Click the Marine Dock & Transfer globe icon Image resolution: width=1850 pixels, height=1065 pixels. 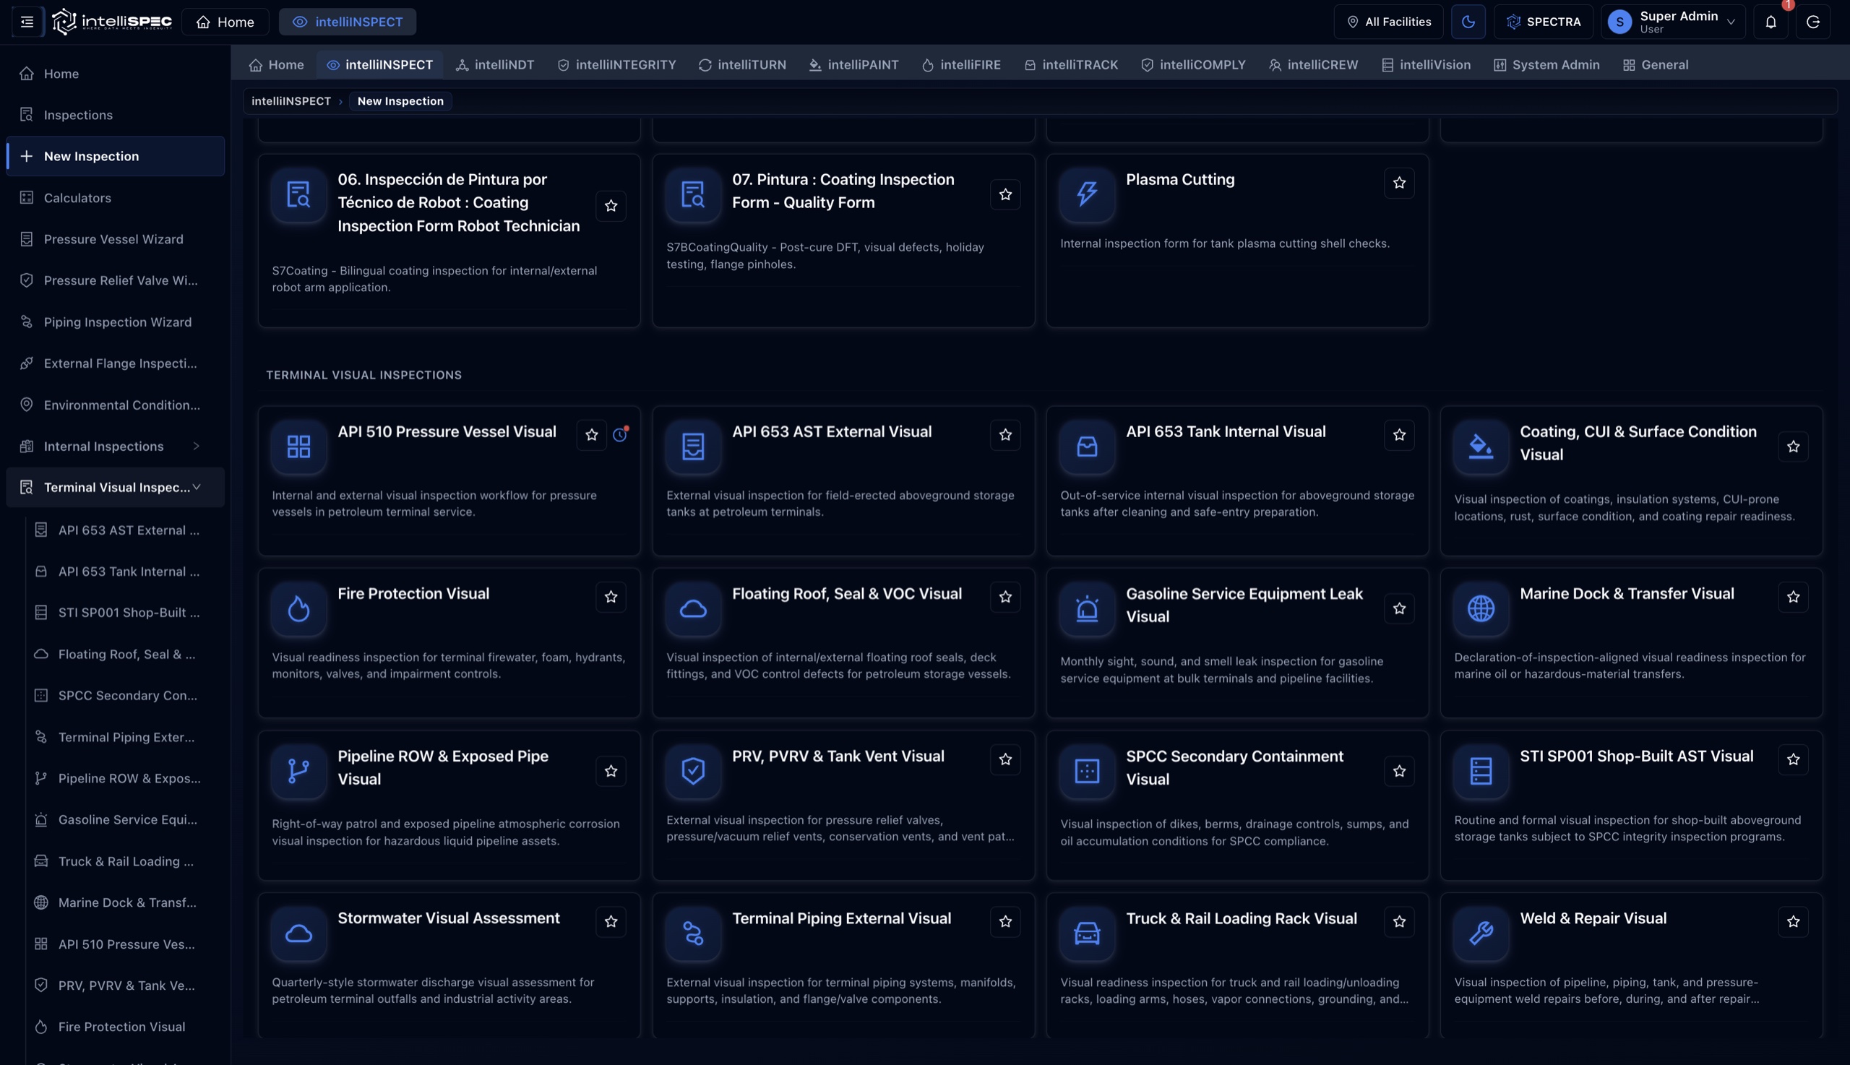(1481, 608)
